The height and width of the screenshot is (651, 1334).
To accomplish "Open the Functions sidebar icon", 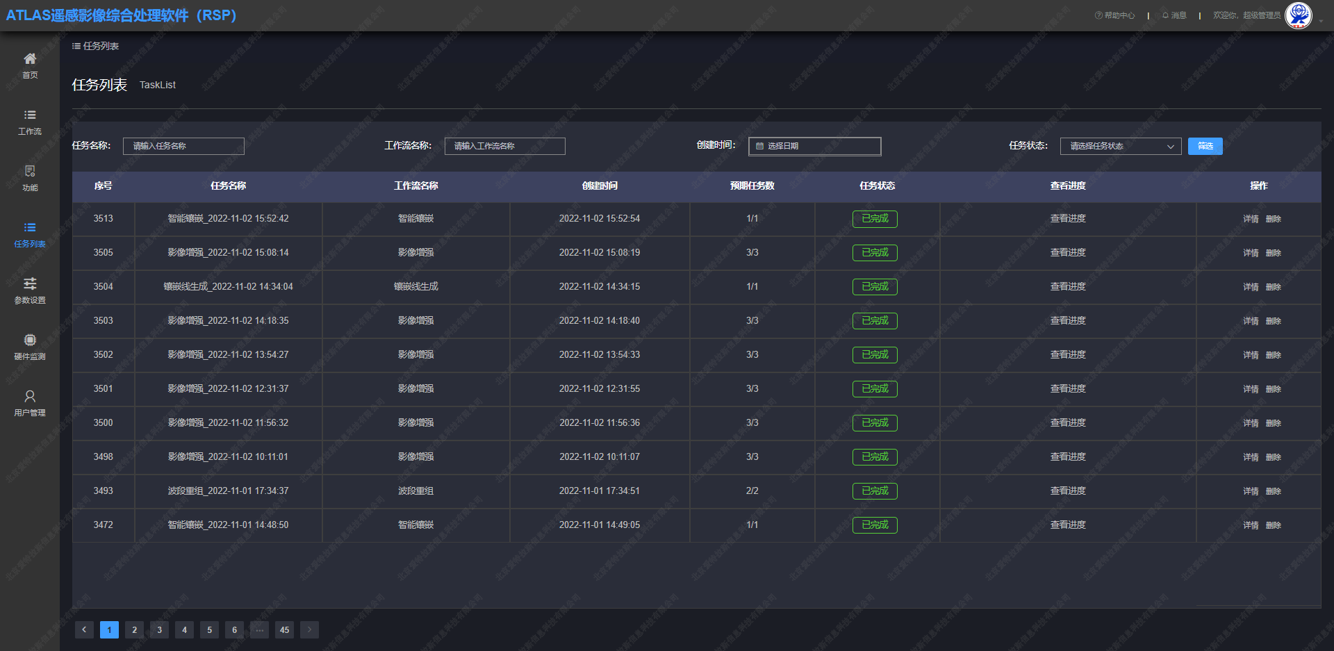I will click(30, 172).
